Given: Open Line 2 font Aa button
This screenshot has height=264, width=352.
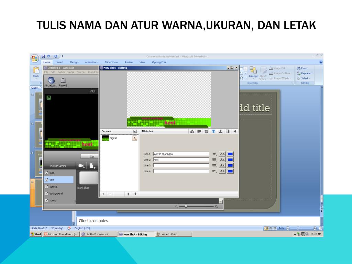Looking at the screenshot, I should pyautogui.click(x=222, y=159).
